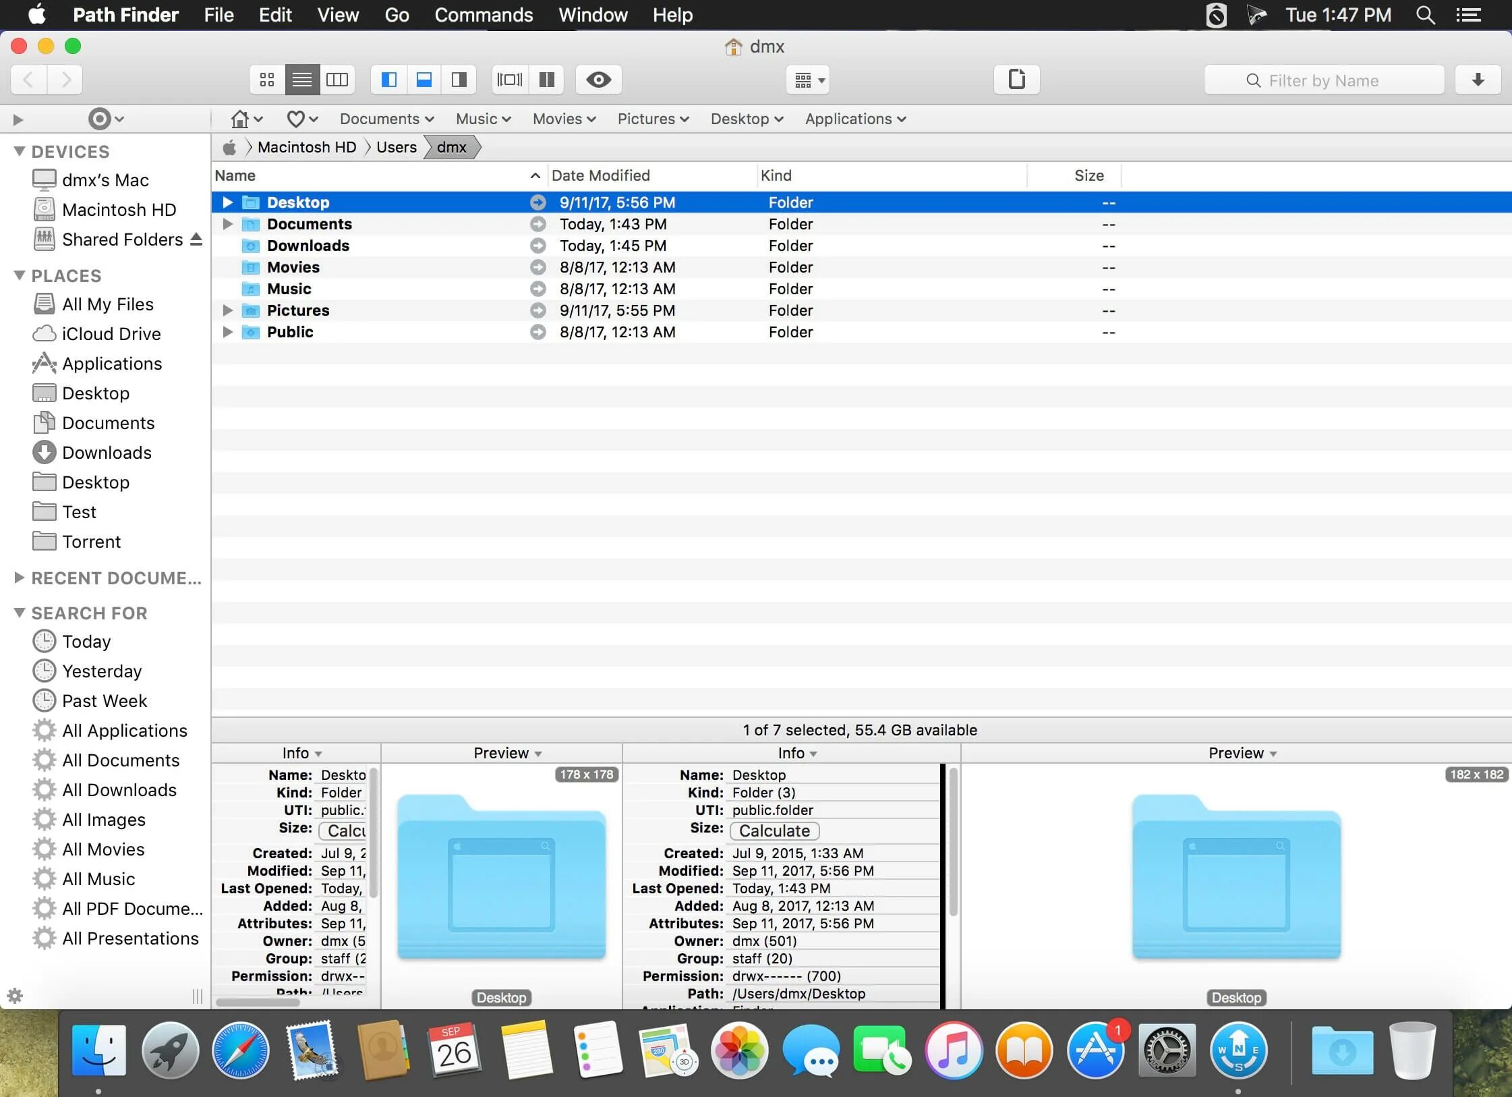This screenshot has height=1097, width=1512.
Task: Sort by the Kind column header
Action: (892, 175)
